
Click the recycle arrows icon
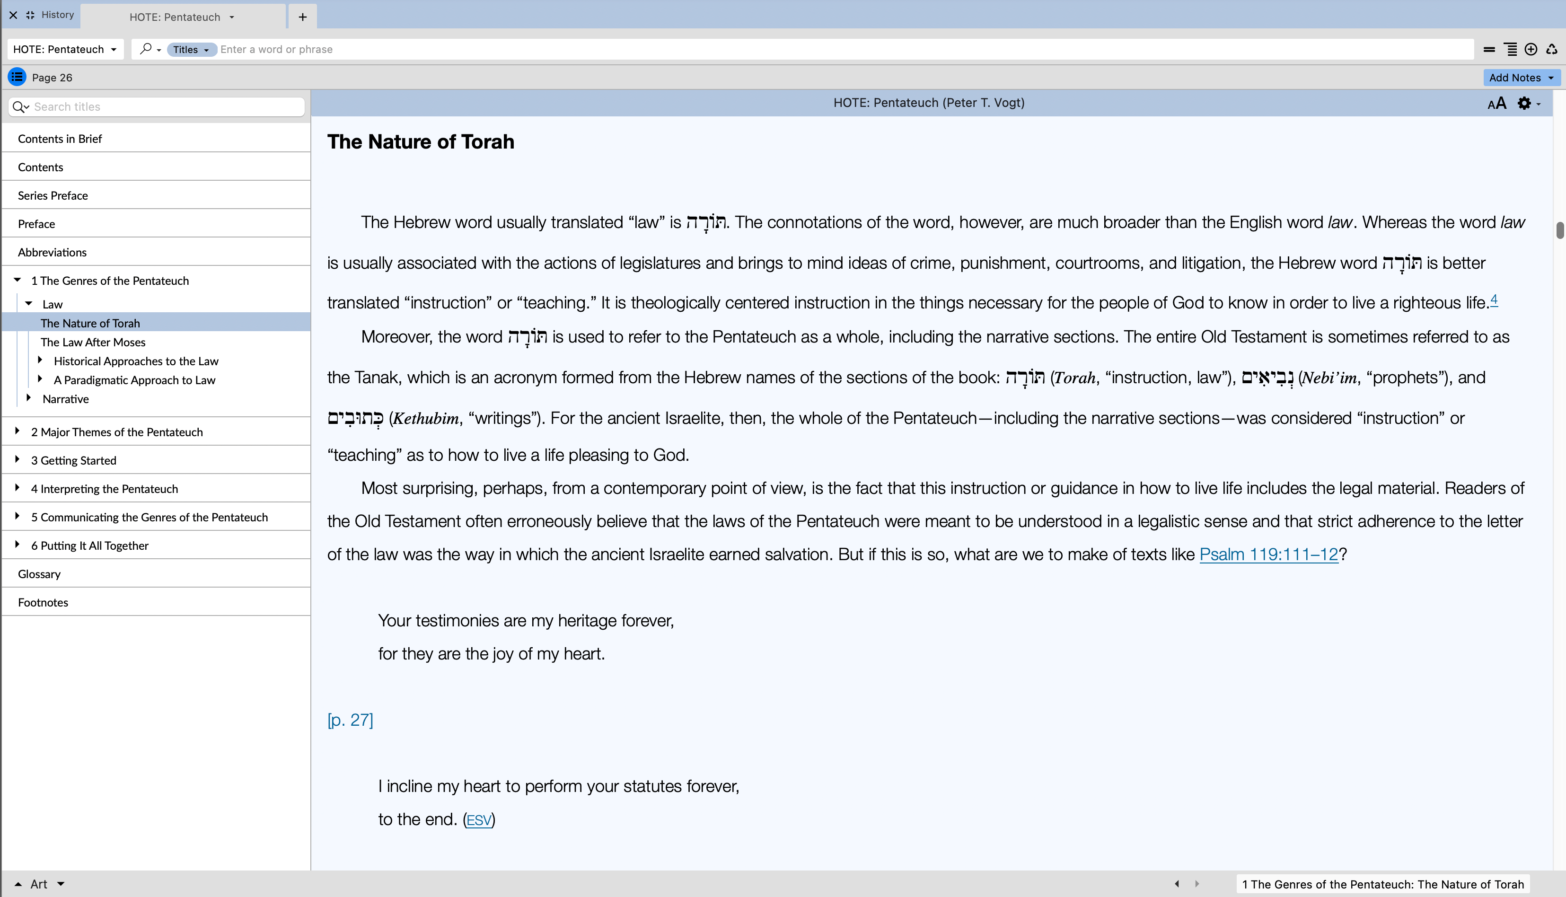(x=1551, y=49)
